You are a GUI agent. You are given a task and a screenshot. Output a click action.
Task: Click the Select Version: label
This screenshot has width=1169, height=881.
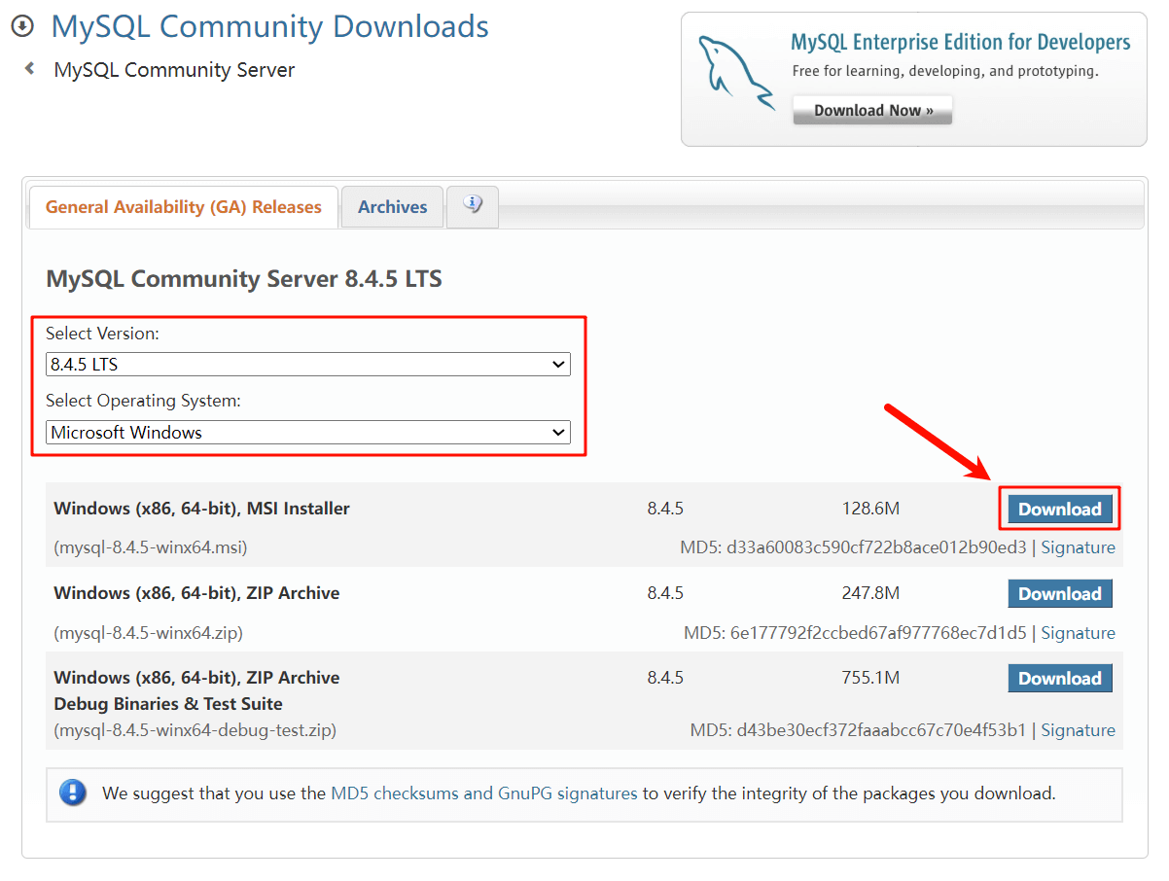(x=102, y=334)
